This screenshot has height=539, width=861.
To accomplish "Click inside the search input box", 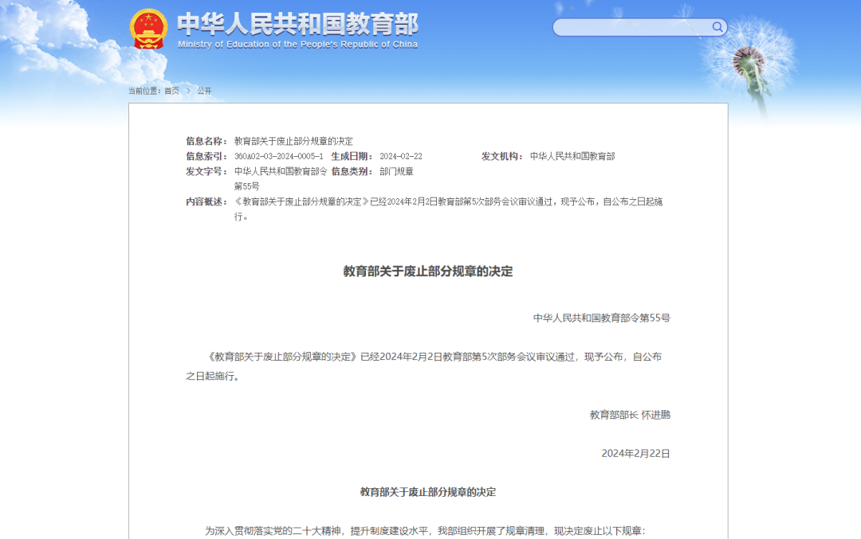I will coord(630,26).
